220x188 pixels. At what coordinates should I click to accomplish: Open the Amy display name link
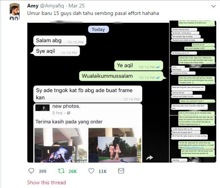[33, 6]
